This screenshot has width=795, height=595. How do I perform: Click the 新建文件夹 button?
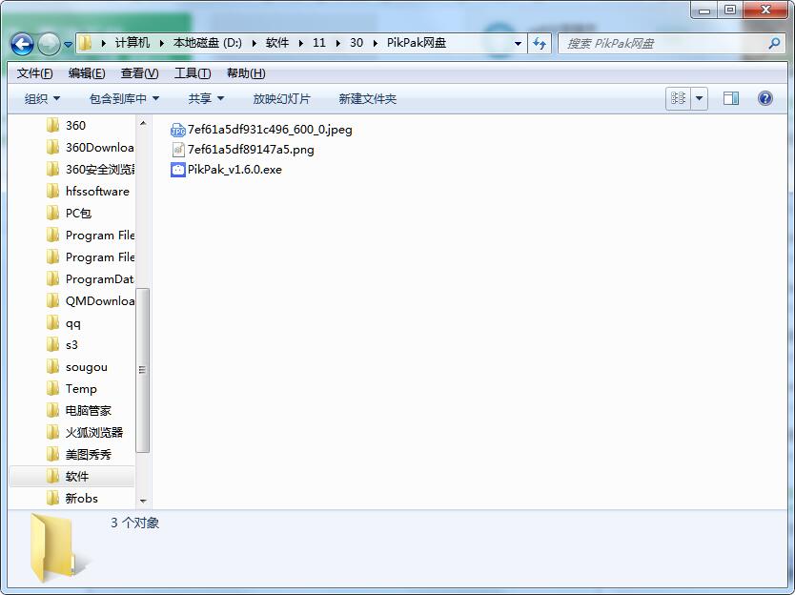click(x=366, y=98)
